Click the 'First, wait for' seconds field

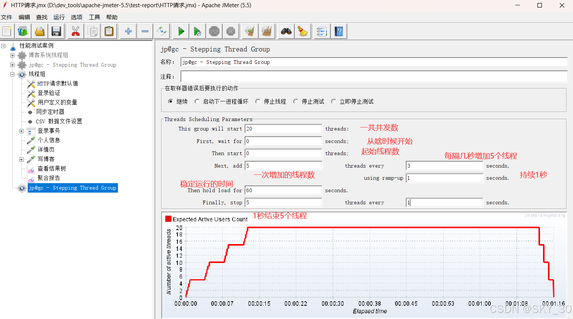pyautogui.click(x=283, y=141)
